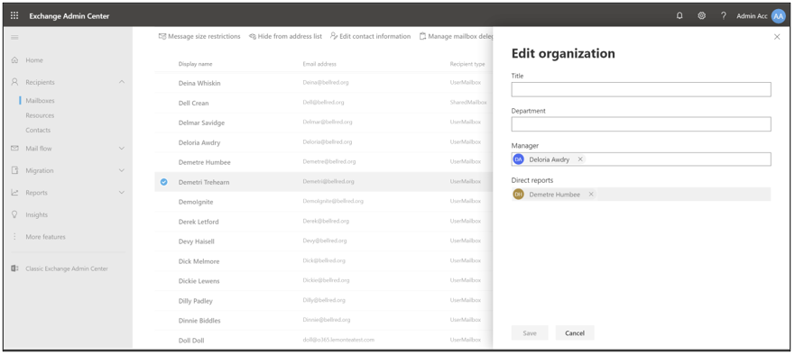Open Resources in the sidebar

(x=40, y=115)
